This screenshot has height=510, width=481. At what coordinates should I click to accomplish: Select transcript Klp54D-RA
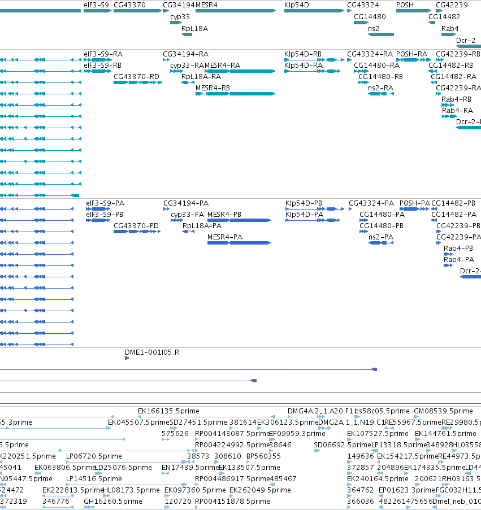(x=313, y=71)
